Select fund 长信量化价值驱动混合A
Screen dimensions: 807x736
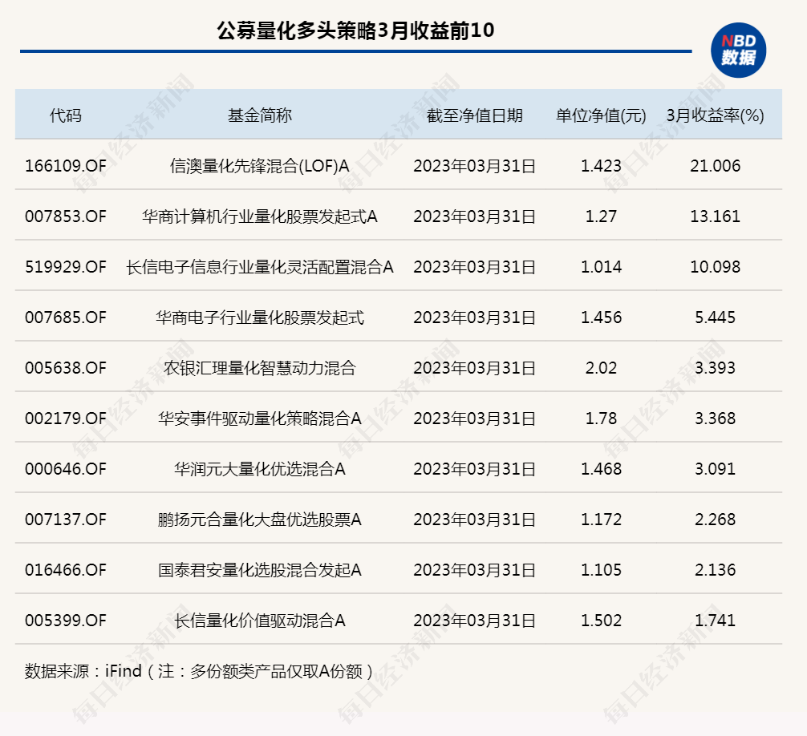coord(259,621)
